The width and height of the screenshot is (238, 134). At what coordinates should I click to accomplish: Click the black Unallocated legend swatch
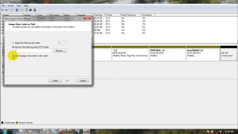coord(2,122)
